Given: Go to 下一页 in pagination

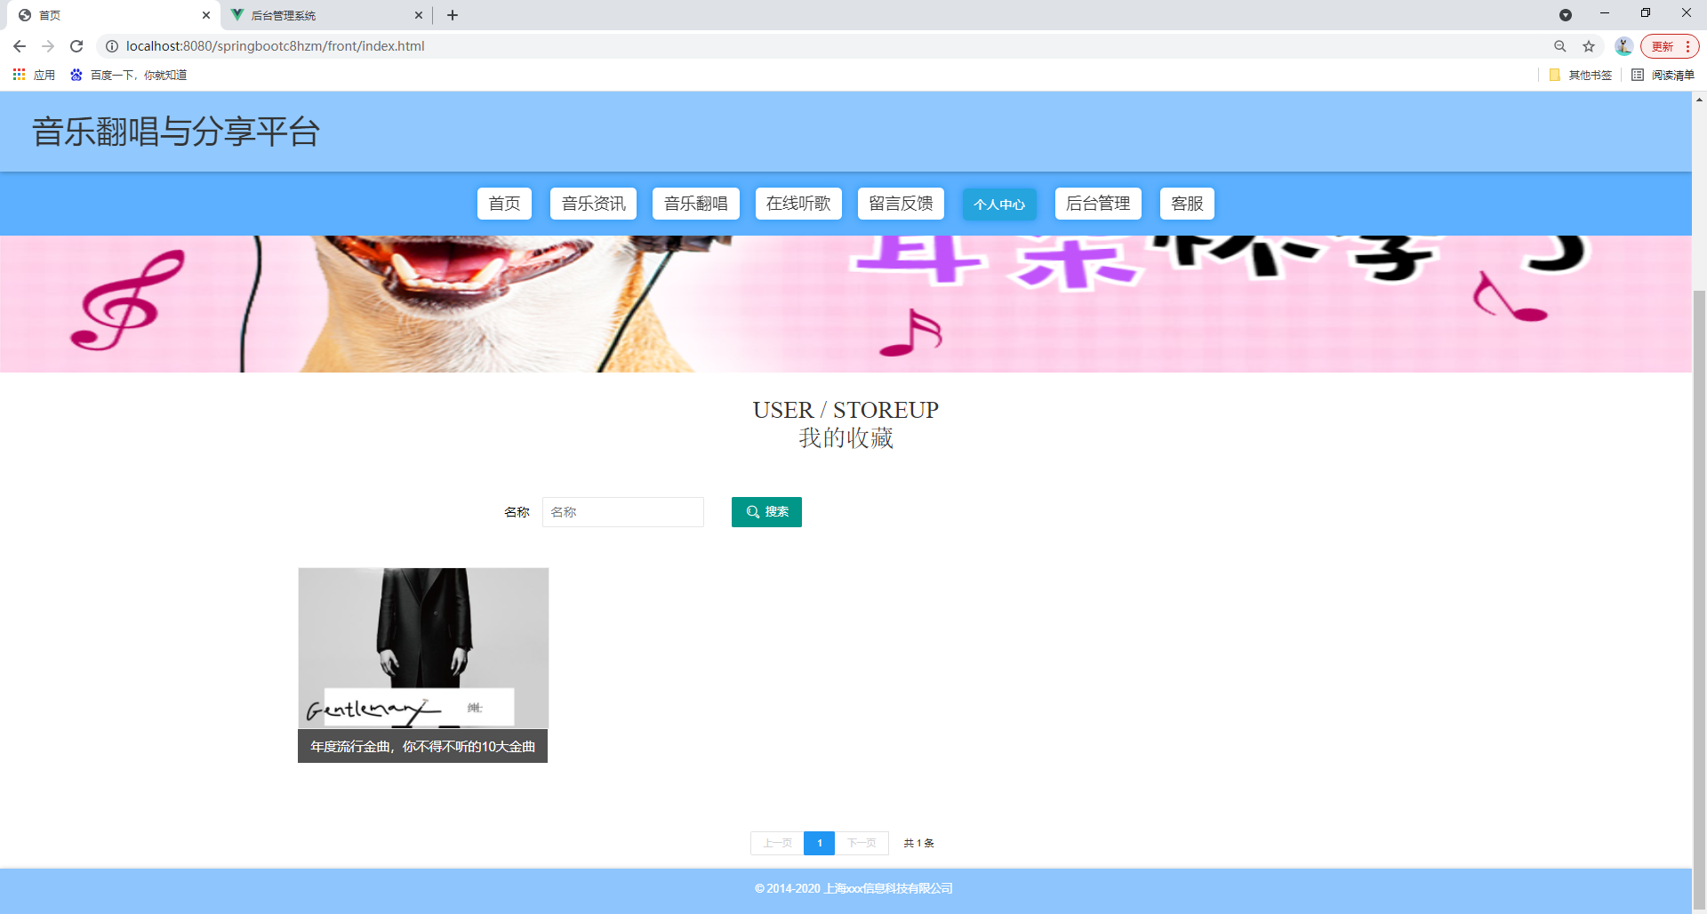Looking at the screenshot, I should tap(862, 843).
